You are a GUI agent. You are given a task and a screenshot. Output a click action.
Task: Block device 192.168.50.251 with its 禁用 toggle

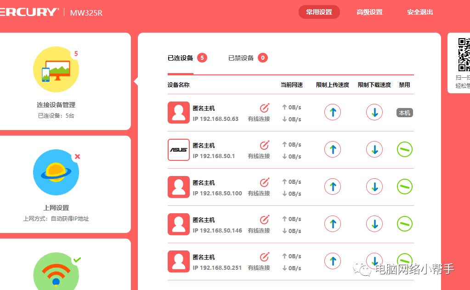[x=404, y=261]
